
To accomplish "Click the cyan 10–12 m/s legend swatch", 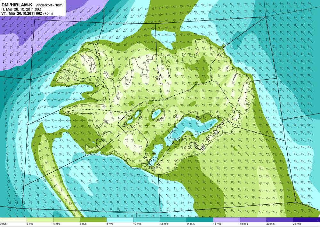I will [147, 220].
